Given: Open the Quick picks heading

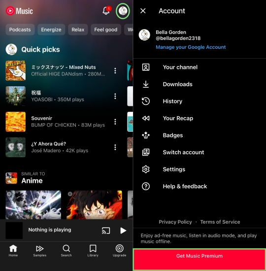Looking at the screenshot, I should coord(40,50).
